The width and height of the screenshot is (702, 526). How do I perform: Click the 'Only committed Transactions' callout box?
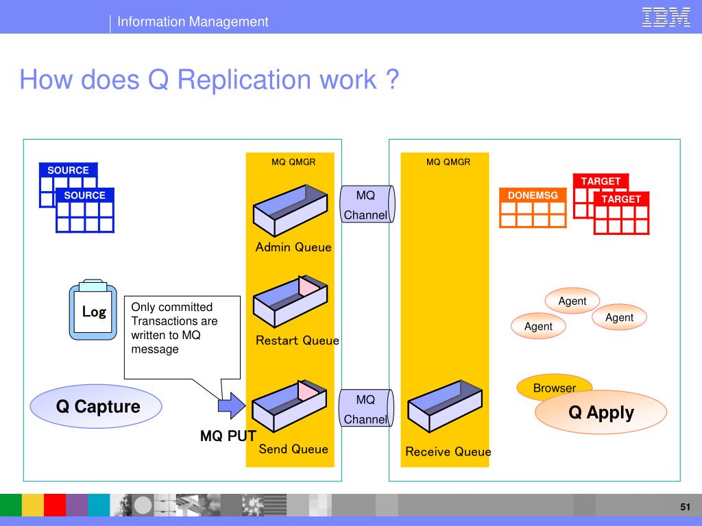click(182, 337)
